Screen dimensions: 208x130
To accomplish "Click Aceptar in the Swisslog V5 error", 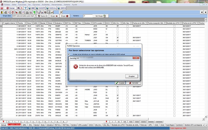I will [x=131, y=76].
